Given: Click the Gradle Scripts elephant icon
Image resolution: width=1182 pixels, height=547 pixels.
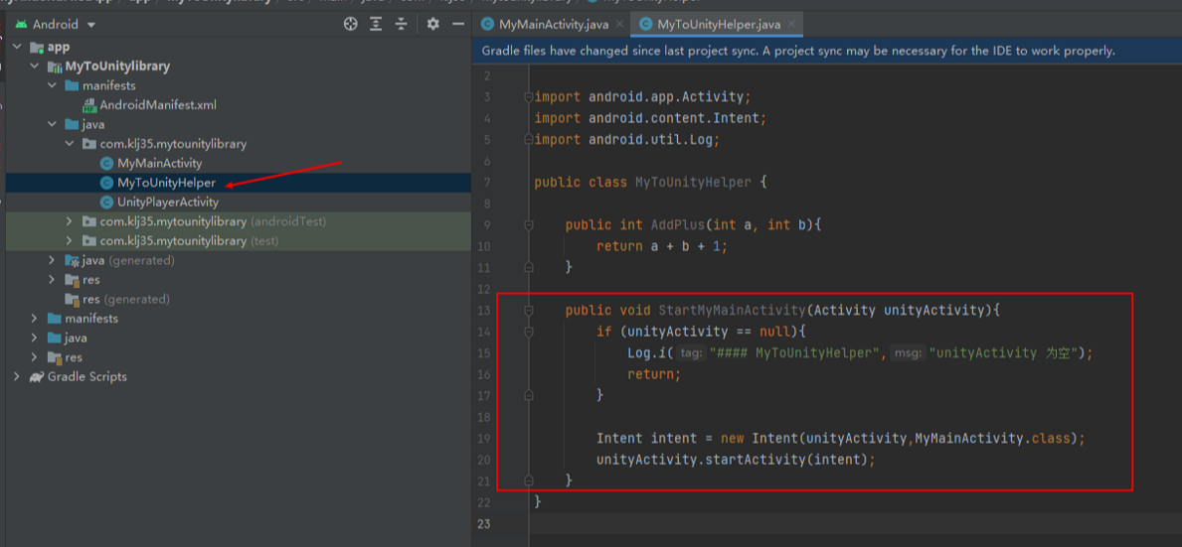Looking at the screenshot, I should click(36, 377).
